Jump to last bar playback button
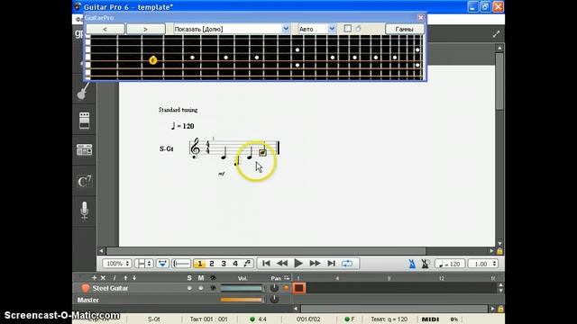This screenshot has width=577, height=324. [x=331, y=264]
